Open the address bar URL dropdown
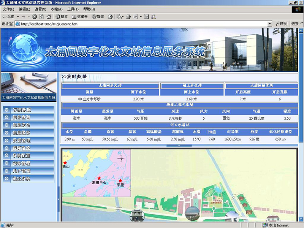Image resolution: width=304 pixels, height=228 pixels. click(270, 24)
